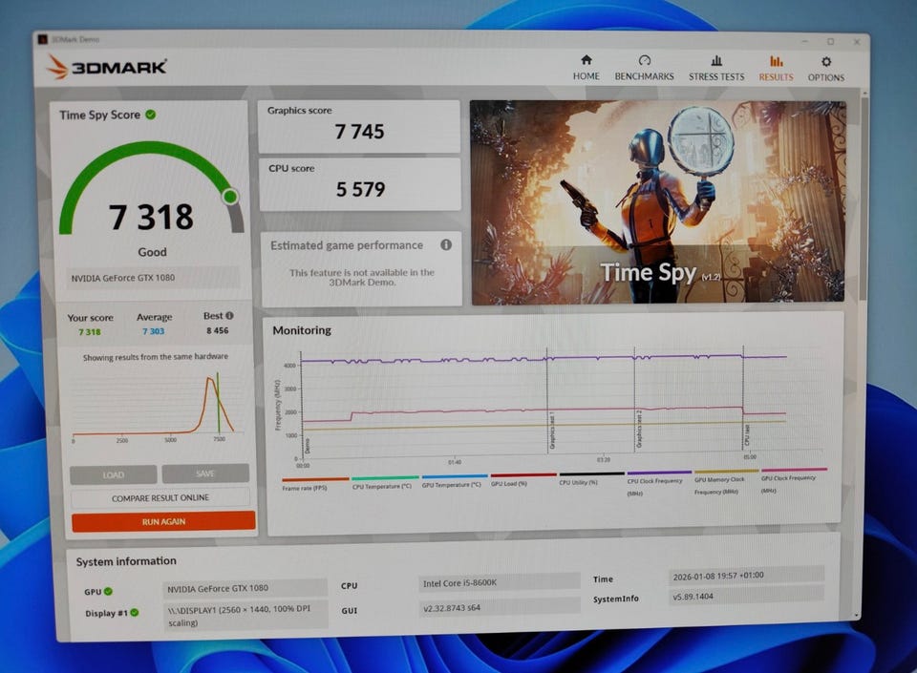Click the Intel Core i5-8600K CPU field
The width and height of the screenshot is (917, 673).
500,582
